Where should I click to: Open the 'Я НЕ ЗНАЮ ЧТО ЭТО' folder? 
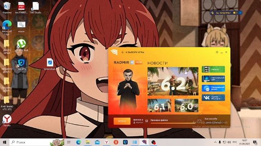tap(7, 104)
